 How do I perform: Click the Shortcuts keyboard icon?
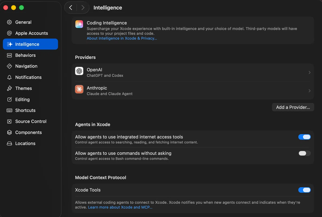tap(9, 111)
